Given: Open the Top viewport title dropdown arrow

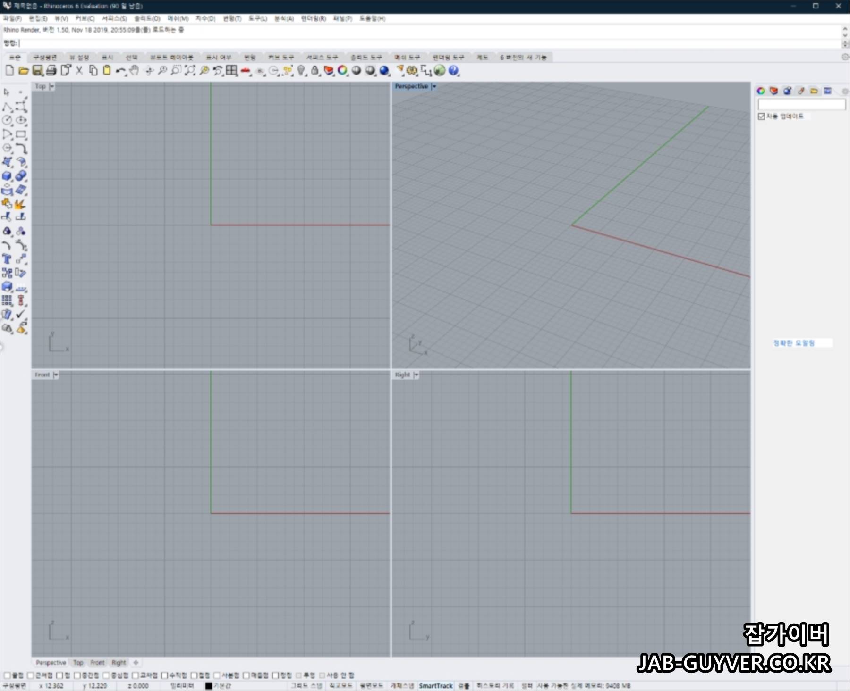Looking at the screenshot, I should click(52, 86).
